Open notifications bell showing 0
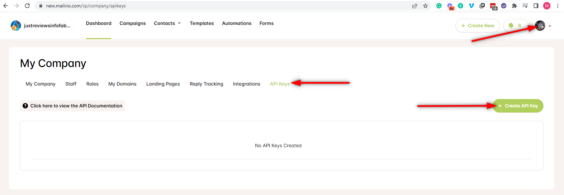This screenshot has height=195, width=564. [515, 26]
